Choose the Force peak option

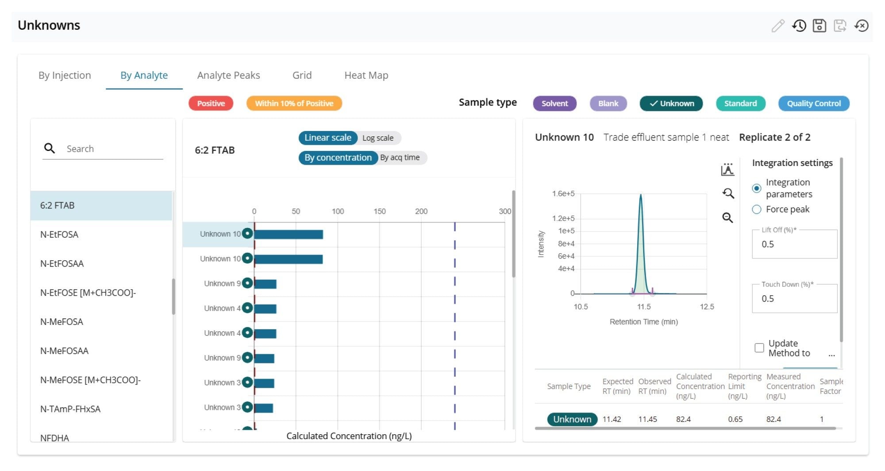756,209
